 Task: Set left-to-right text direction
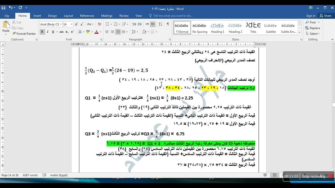coord(147,24)
